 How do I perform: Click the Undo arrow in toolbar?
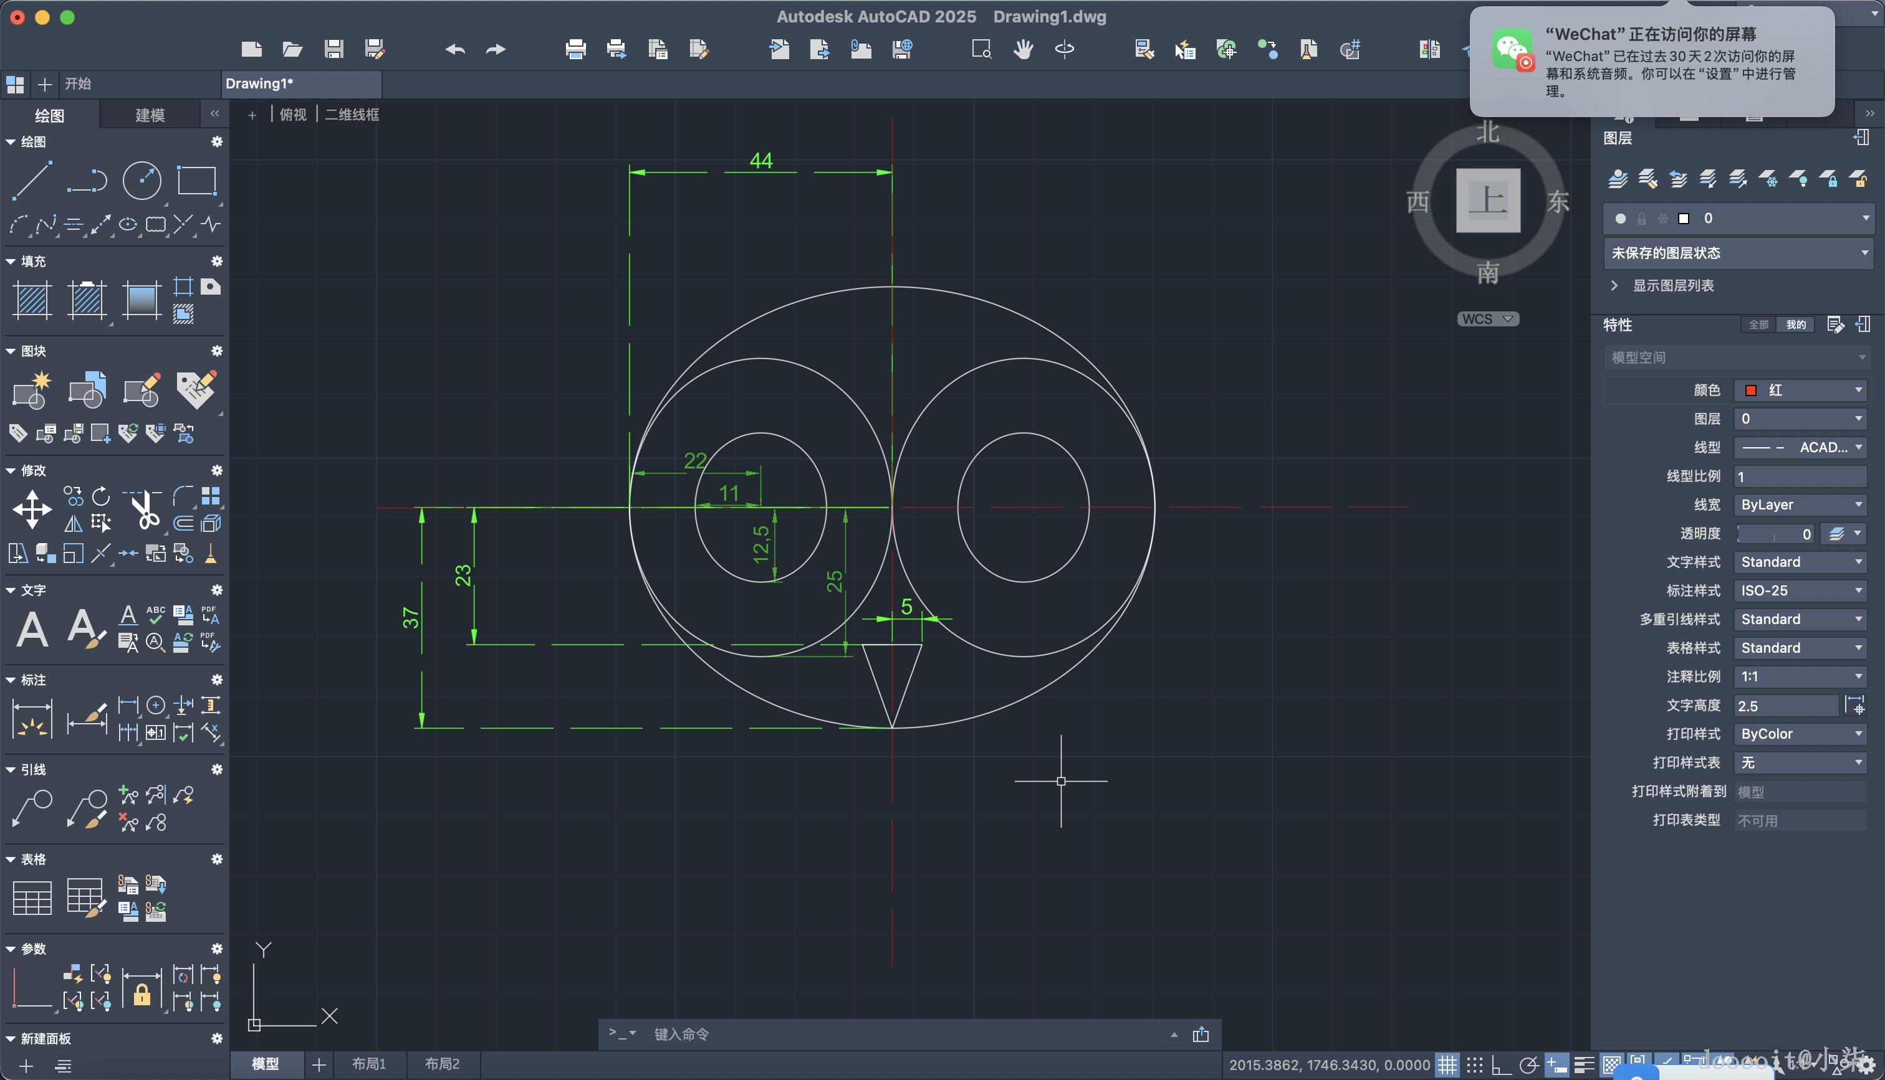pos(455,50)
